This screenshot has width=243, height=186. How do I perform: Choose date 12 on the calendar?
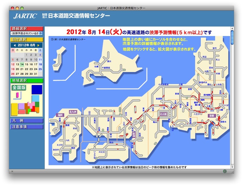[13, 64]
